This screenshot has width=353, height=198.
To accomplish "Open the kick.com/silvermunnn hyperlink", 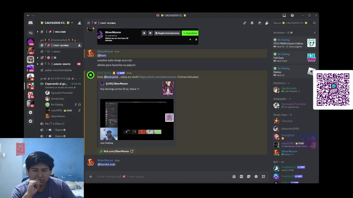I will (157, 77).
